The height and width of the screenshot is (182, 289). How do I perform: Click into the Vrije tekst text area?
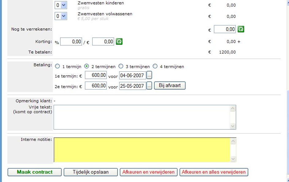point(141,117)
